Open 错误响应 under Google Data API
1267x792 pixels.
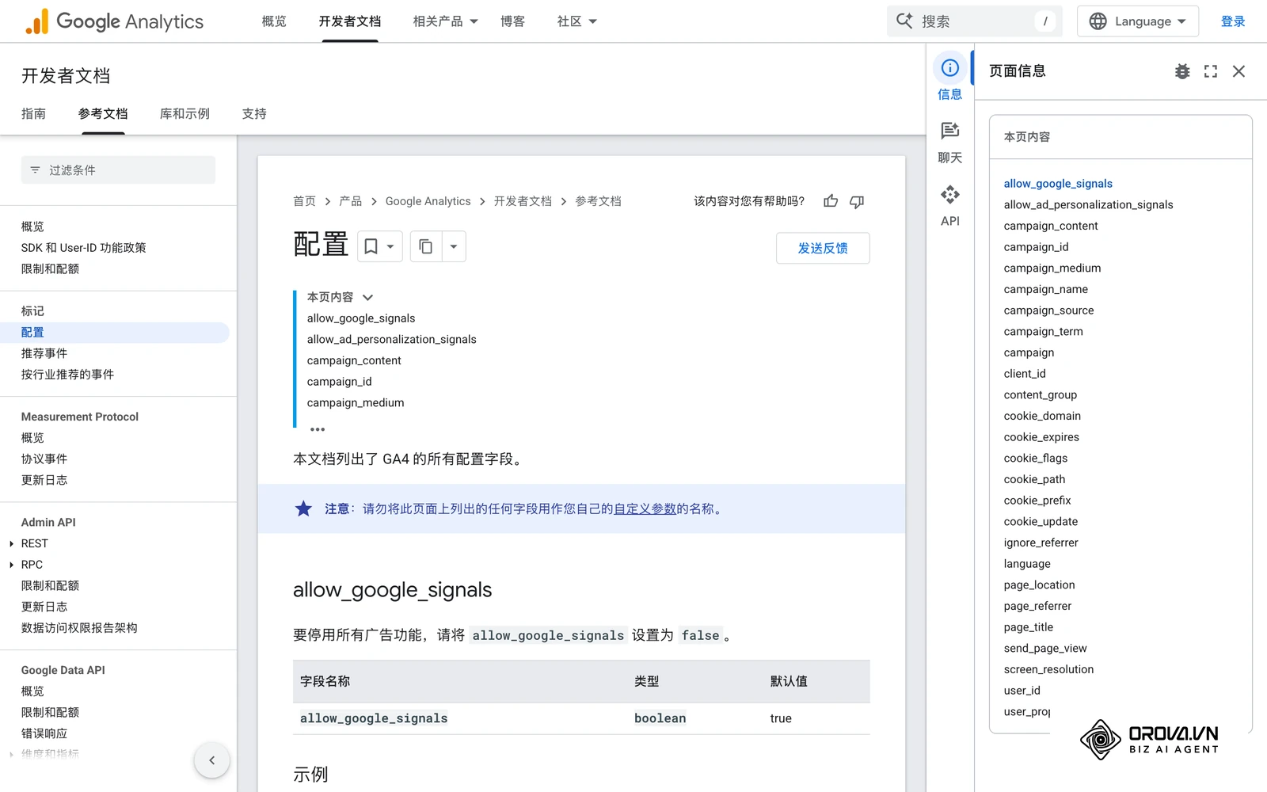click(x=44, y=733)
